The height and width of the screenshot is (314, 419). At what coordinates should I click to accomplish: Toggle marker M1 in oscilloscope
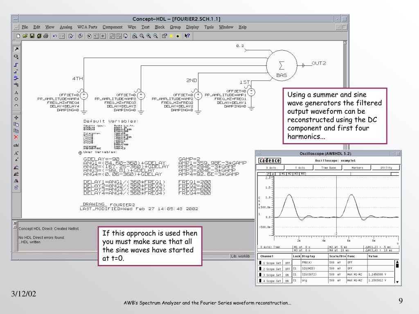pos(283,174)
